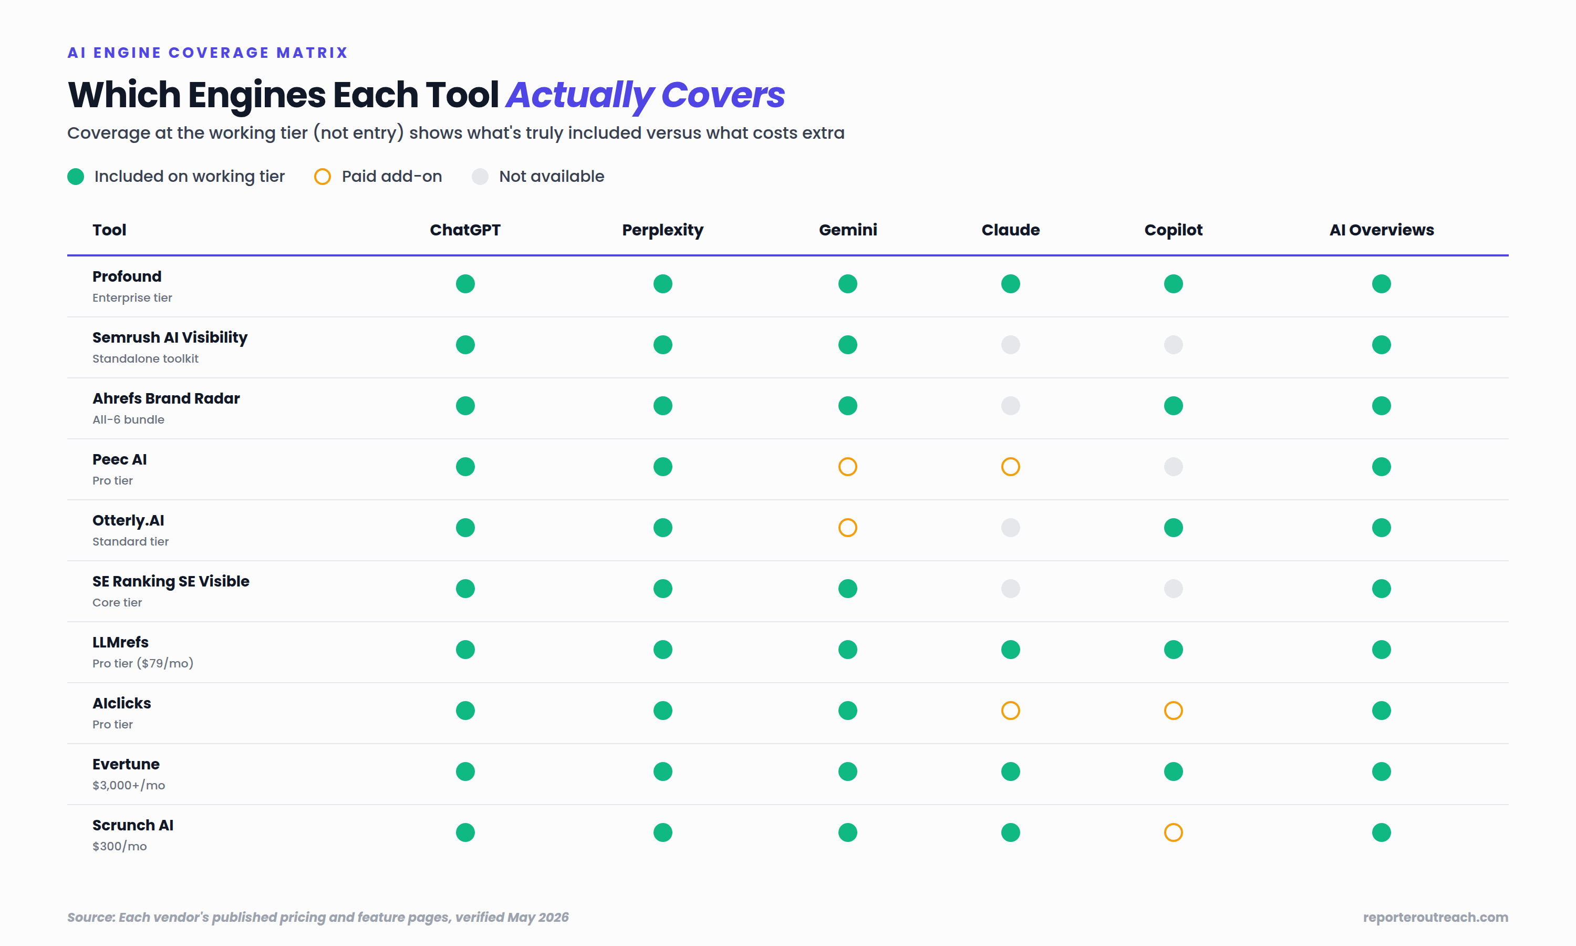This screenshot has height=946, width=1576.
Task: Click the orange Paid add-on legend ring
Action: 323,177
